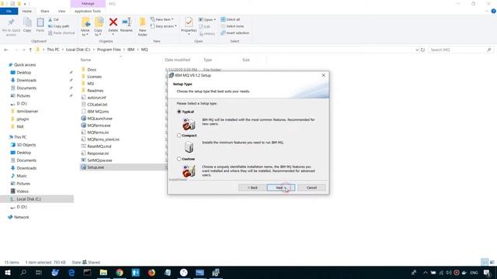Open Quick access in the navigation pane
The image size is (497, 279).
25,65
